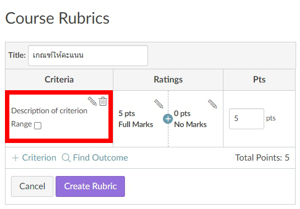The width and height of the screenshot is (300, 209).
Task: Click the 5 pts Full Marks rating
Action: pyautogui.click(x=135, y=119)
